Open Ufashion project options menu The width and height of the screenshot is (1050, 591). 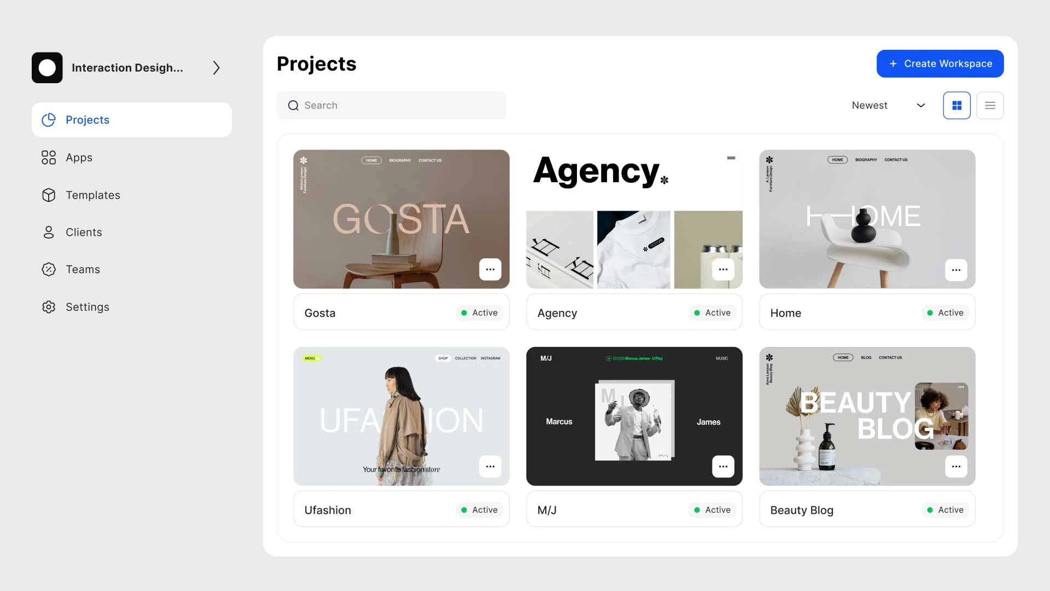489,466
